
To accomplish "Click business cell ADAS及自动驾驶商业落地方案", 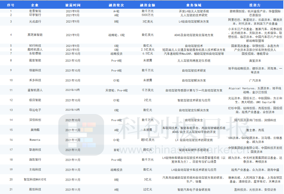I will point(194,35).
